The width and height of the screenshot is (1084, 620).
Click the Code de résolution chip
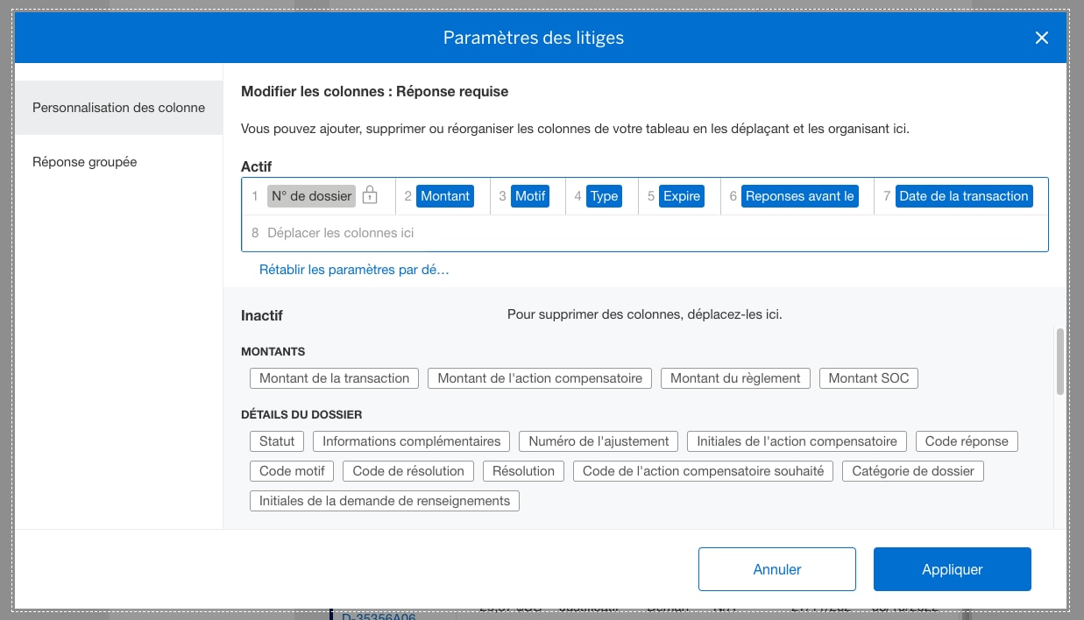(408, 471)
